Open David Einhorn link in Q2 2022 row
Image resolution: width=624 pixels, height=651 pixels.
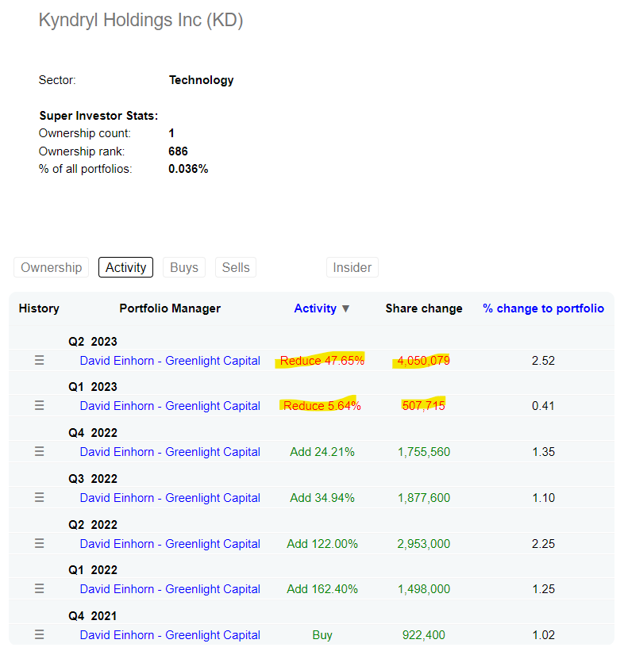[170, 544]
